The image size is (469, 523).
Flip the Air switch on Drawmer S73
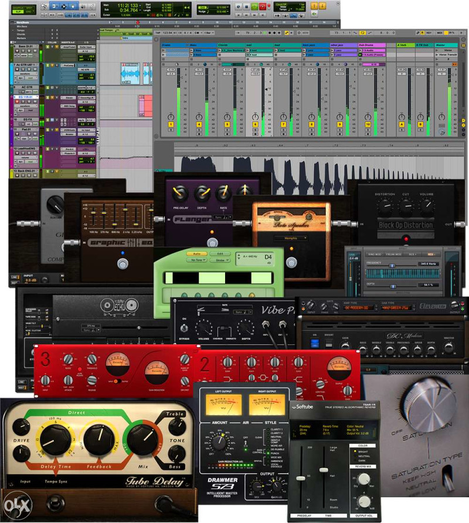point(246,443)
